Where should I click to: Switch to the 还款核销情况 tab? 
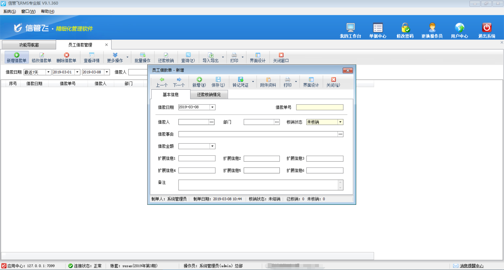209,95
